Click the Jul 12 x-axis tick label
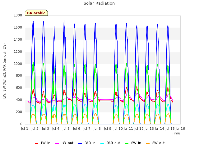Image resolution: width=199 pixels, height=149 pixels. [x=139, y=129]
